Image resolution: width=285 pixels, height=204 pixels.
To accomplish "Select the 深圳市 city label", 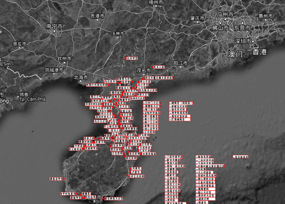I will click(x=243, y=41).
